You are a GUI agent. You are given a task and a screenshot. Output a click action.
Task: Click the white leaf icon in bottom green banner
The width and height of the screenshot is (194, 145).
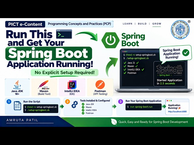pos(114,122)
